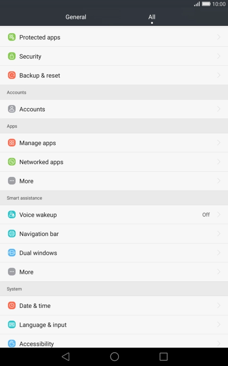Tap the Manage apps red icon
This screenshot has width=228, height=366.
click(12, 143)
